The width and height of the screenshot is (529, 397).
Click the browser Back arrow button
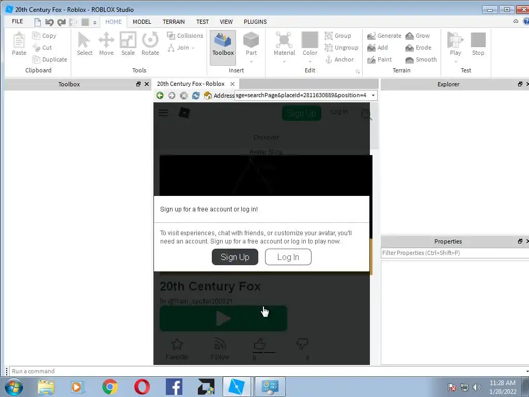[160, 96]
